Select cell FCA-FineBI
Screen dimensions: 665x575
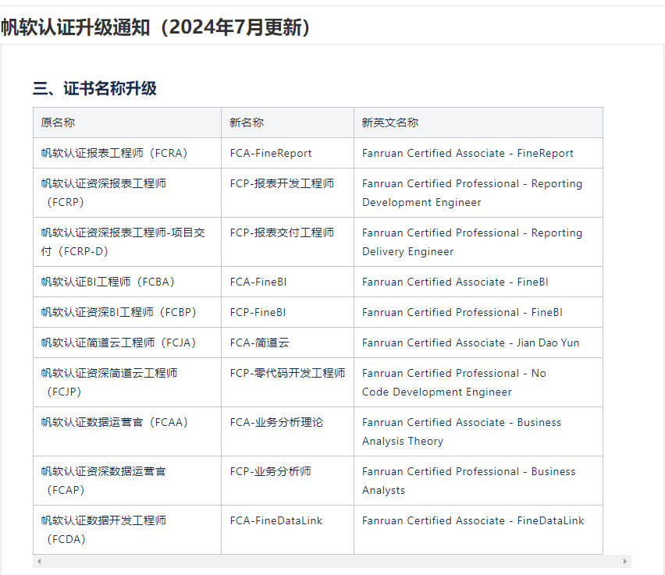[x=287, y=282]
